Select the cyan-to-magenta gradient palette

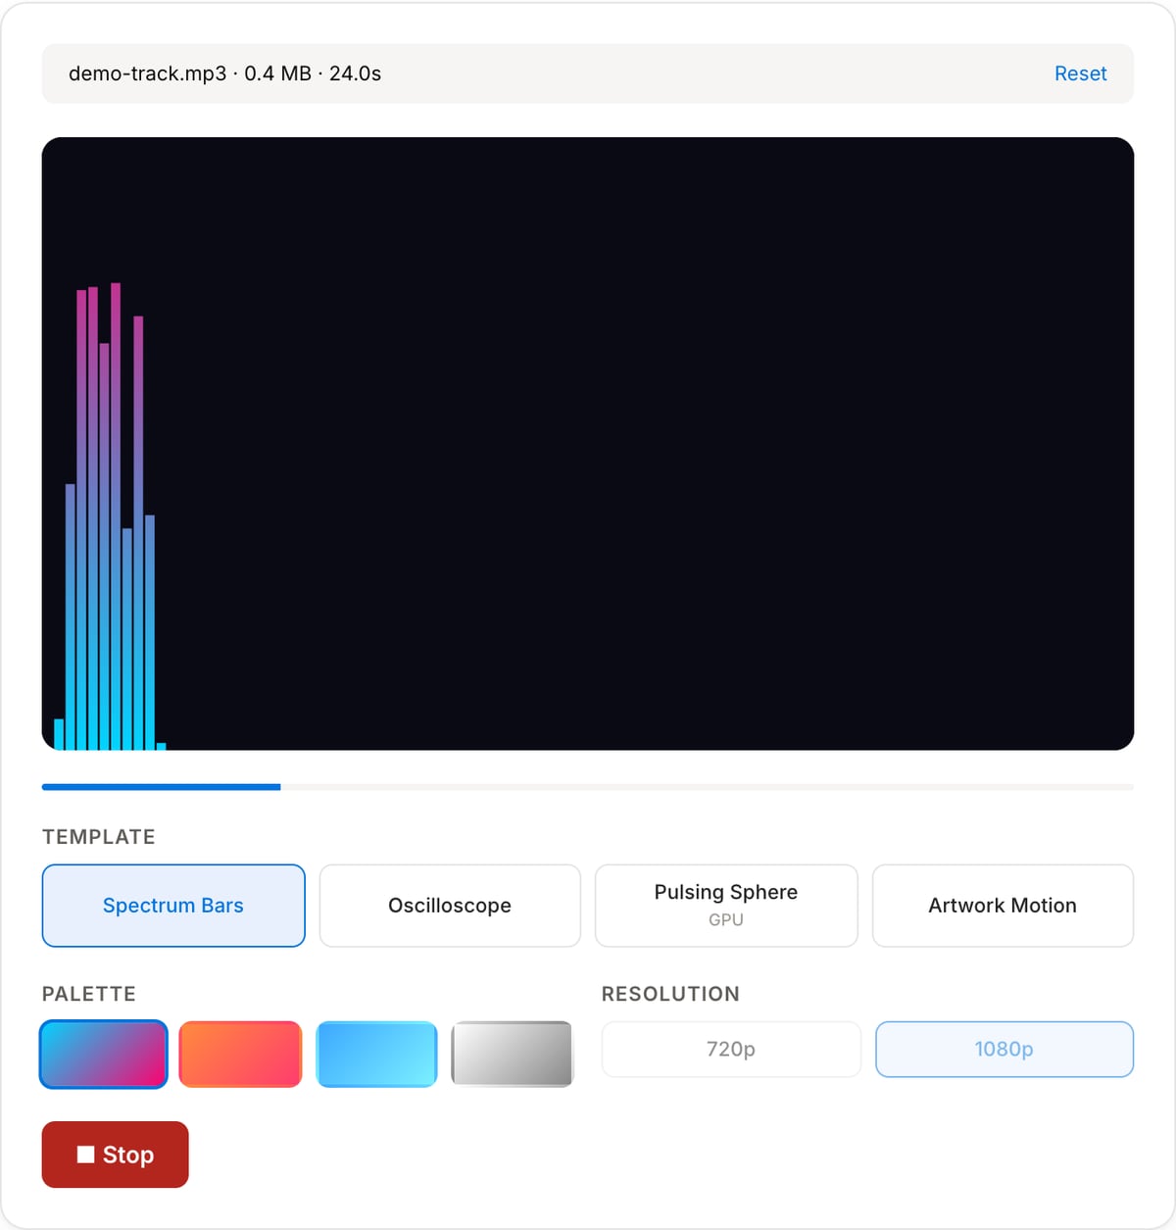point(104,1054)
